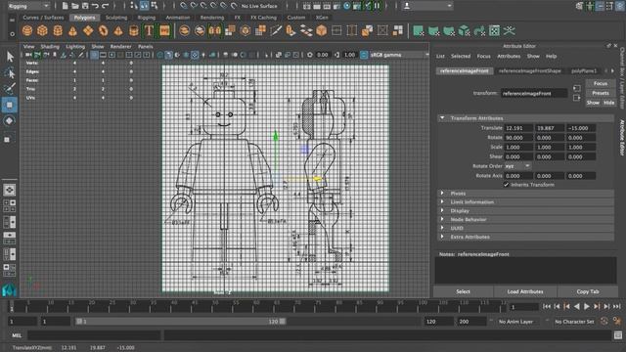
Task: Select the referenceImageFrontShape tab
Action: click(530, 70)
